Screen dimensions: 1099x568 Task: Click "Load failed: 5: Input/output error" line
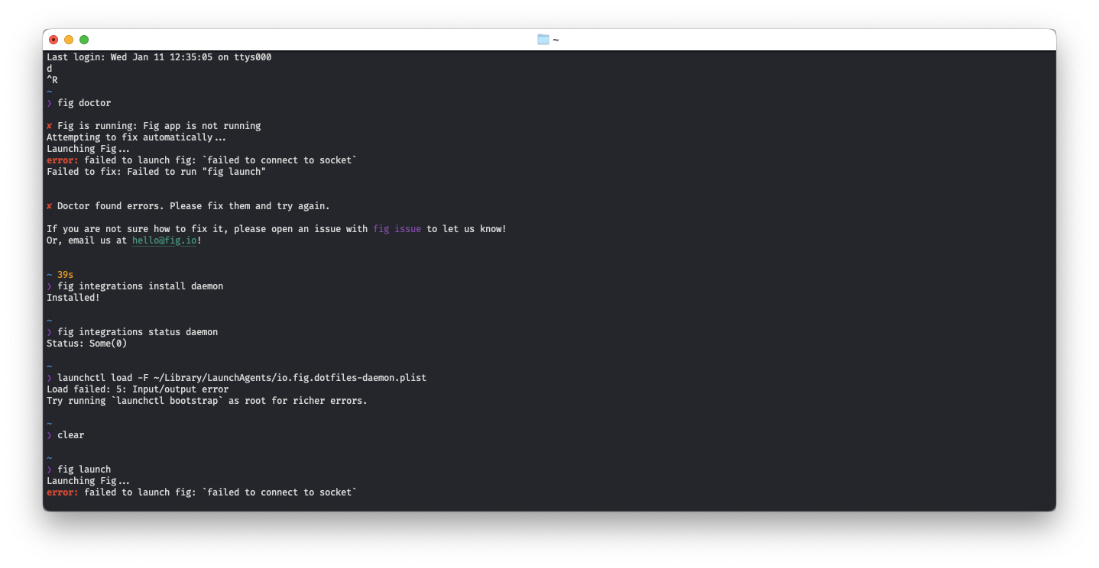click(x=138, y=389)
